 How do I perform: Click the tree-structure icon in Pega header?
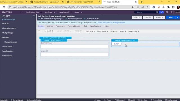172,12
